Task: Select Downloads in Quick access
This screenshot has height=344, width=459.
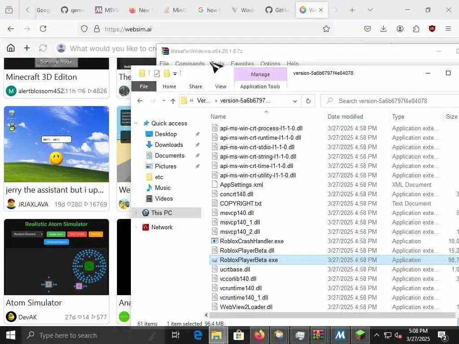Action: (169, 145)
